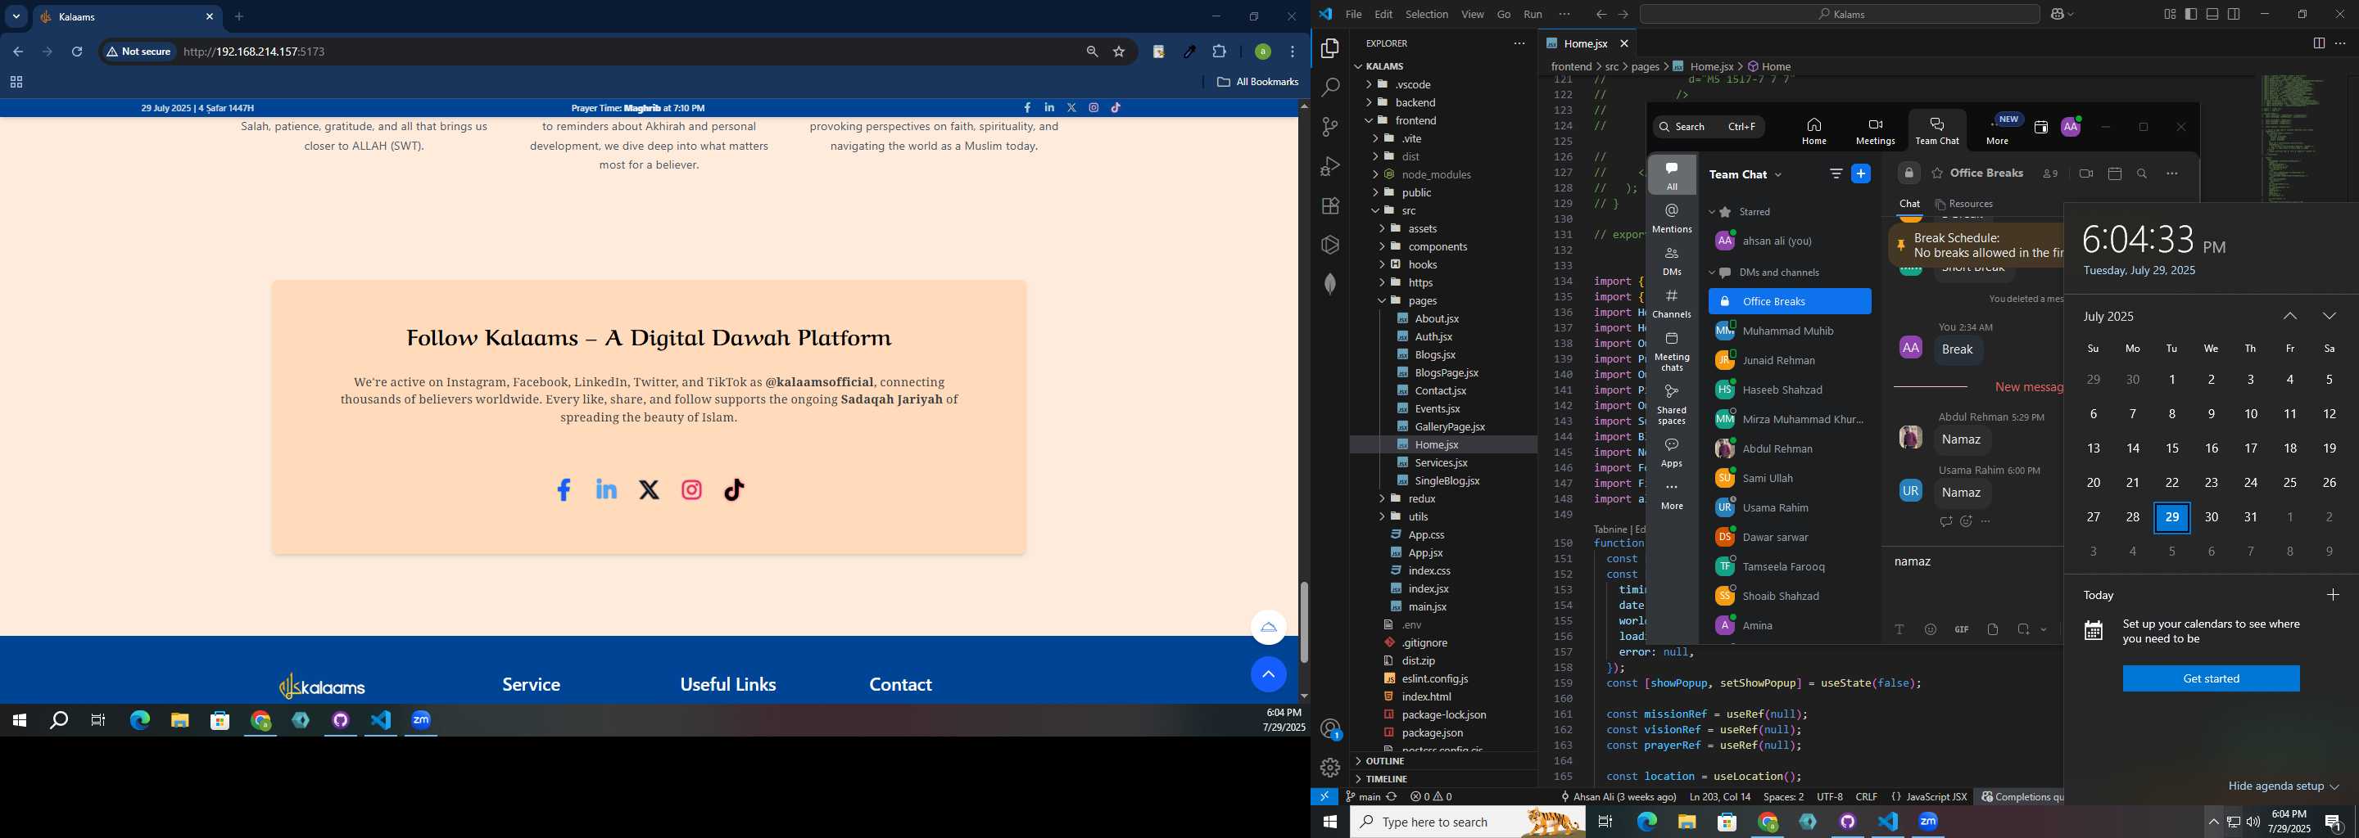Go to next month in calendar flyout
The image size is (2359, 838).
[x=2329, y=317]
